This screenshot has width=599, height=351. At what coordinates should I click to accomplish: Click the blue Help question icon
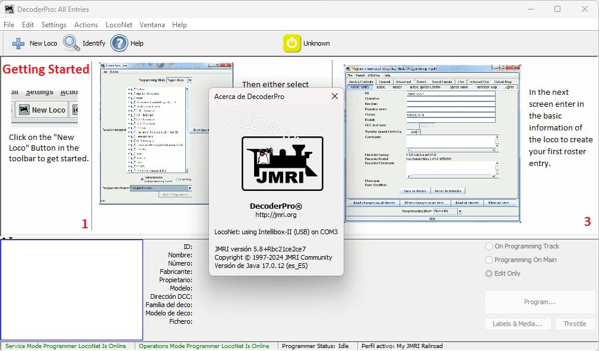[x=119, y=43]
